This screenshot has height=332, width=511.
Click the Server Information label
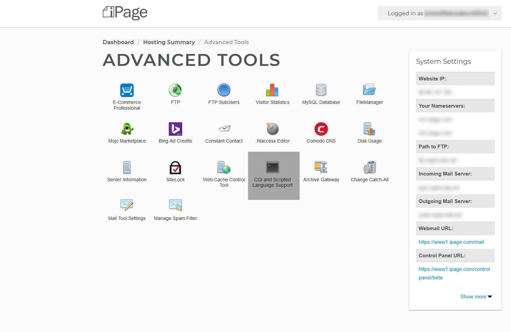coord(127,180)
